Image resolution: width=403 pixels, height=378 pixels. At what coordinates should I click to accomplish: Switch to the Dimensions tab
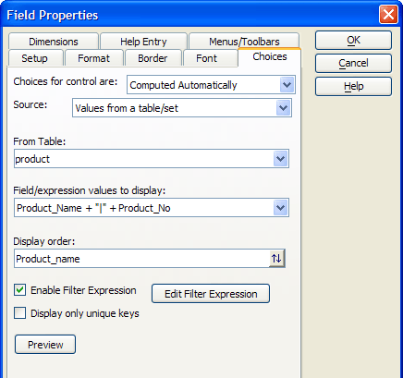point(54,42)
